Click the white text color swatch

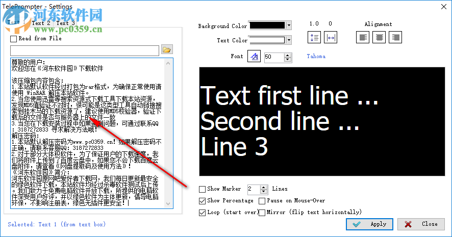coord(267,40)
